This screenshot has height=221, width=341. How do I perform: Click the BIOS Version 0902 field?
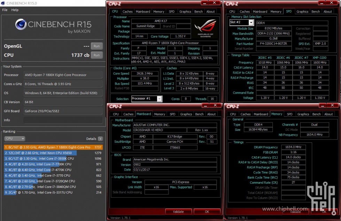tap(175, 165)
